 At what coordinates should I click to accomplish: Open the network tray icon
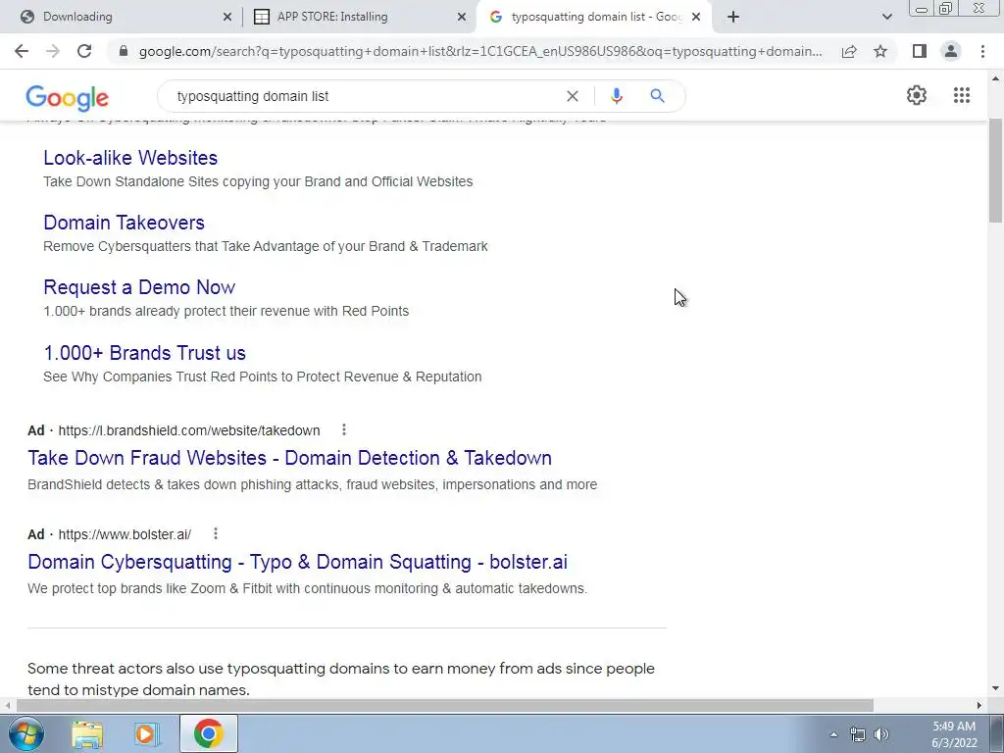click(857, 734)
